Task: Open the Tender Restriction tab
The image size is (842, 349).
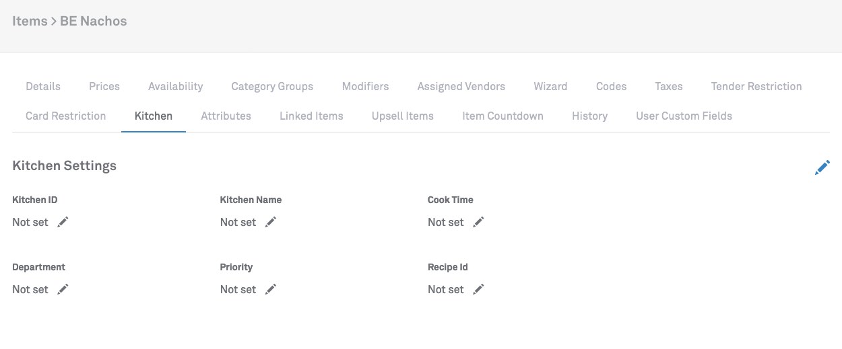Action: click(x=756, y=86)
